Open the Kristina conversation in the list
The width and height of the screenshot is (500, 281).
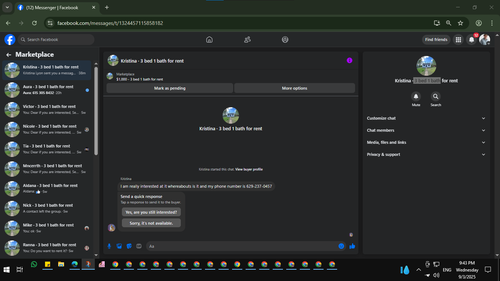(46, 70)
